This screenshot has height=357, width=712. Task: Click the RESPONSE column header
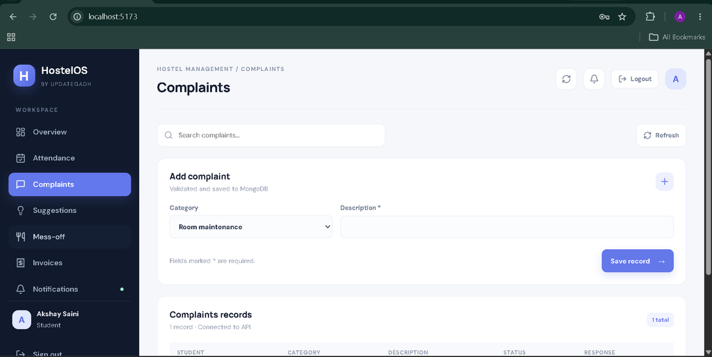[x=599, y=352]
